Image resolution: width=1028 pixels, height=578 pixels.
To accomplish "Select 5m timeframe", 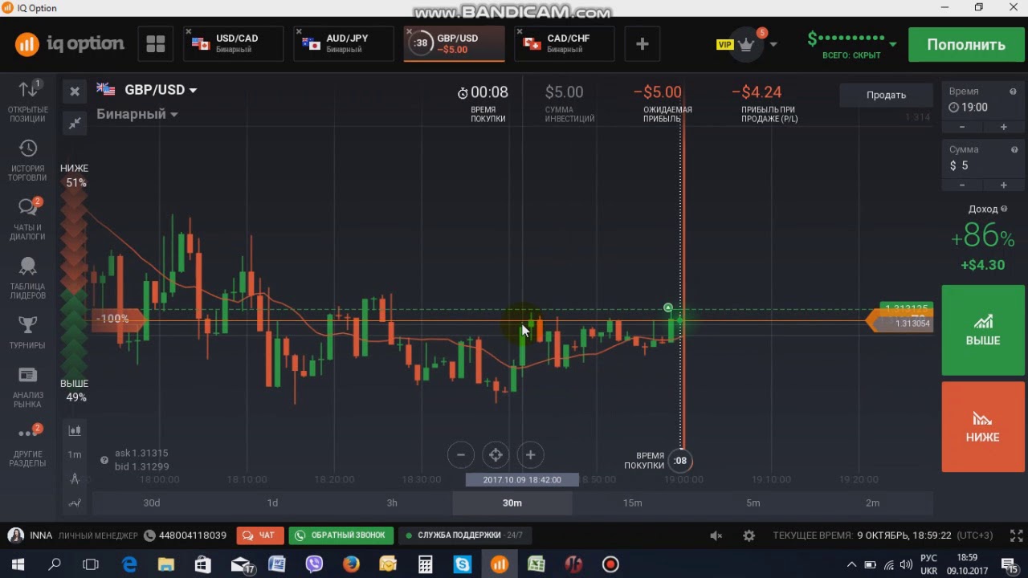I will (753, 503).
